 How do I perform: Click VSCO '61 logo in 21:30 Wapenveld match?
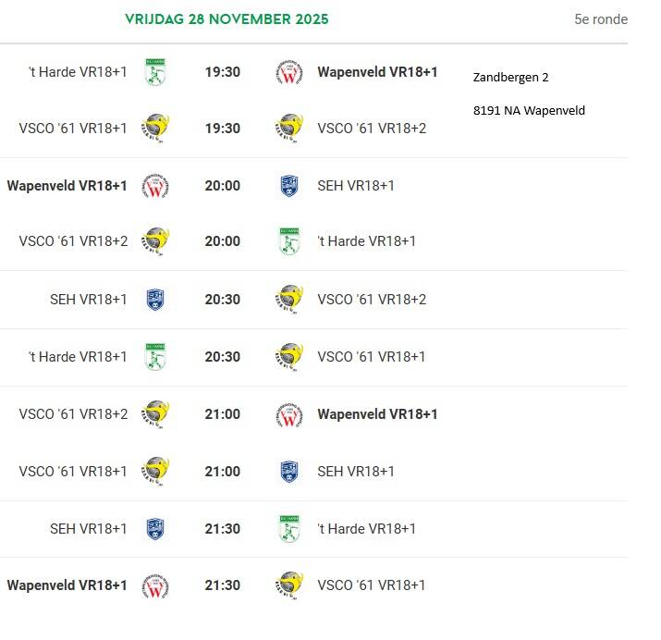[288, 585]
